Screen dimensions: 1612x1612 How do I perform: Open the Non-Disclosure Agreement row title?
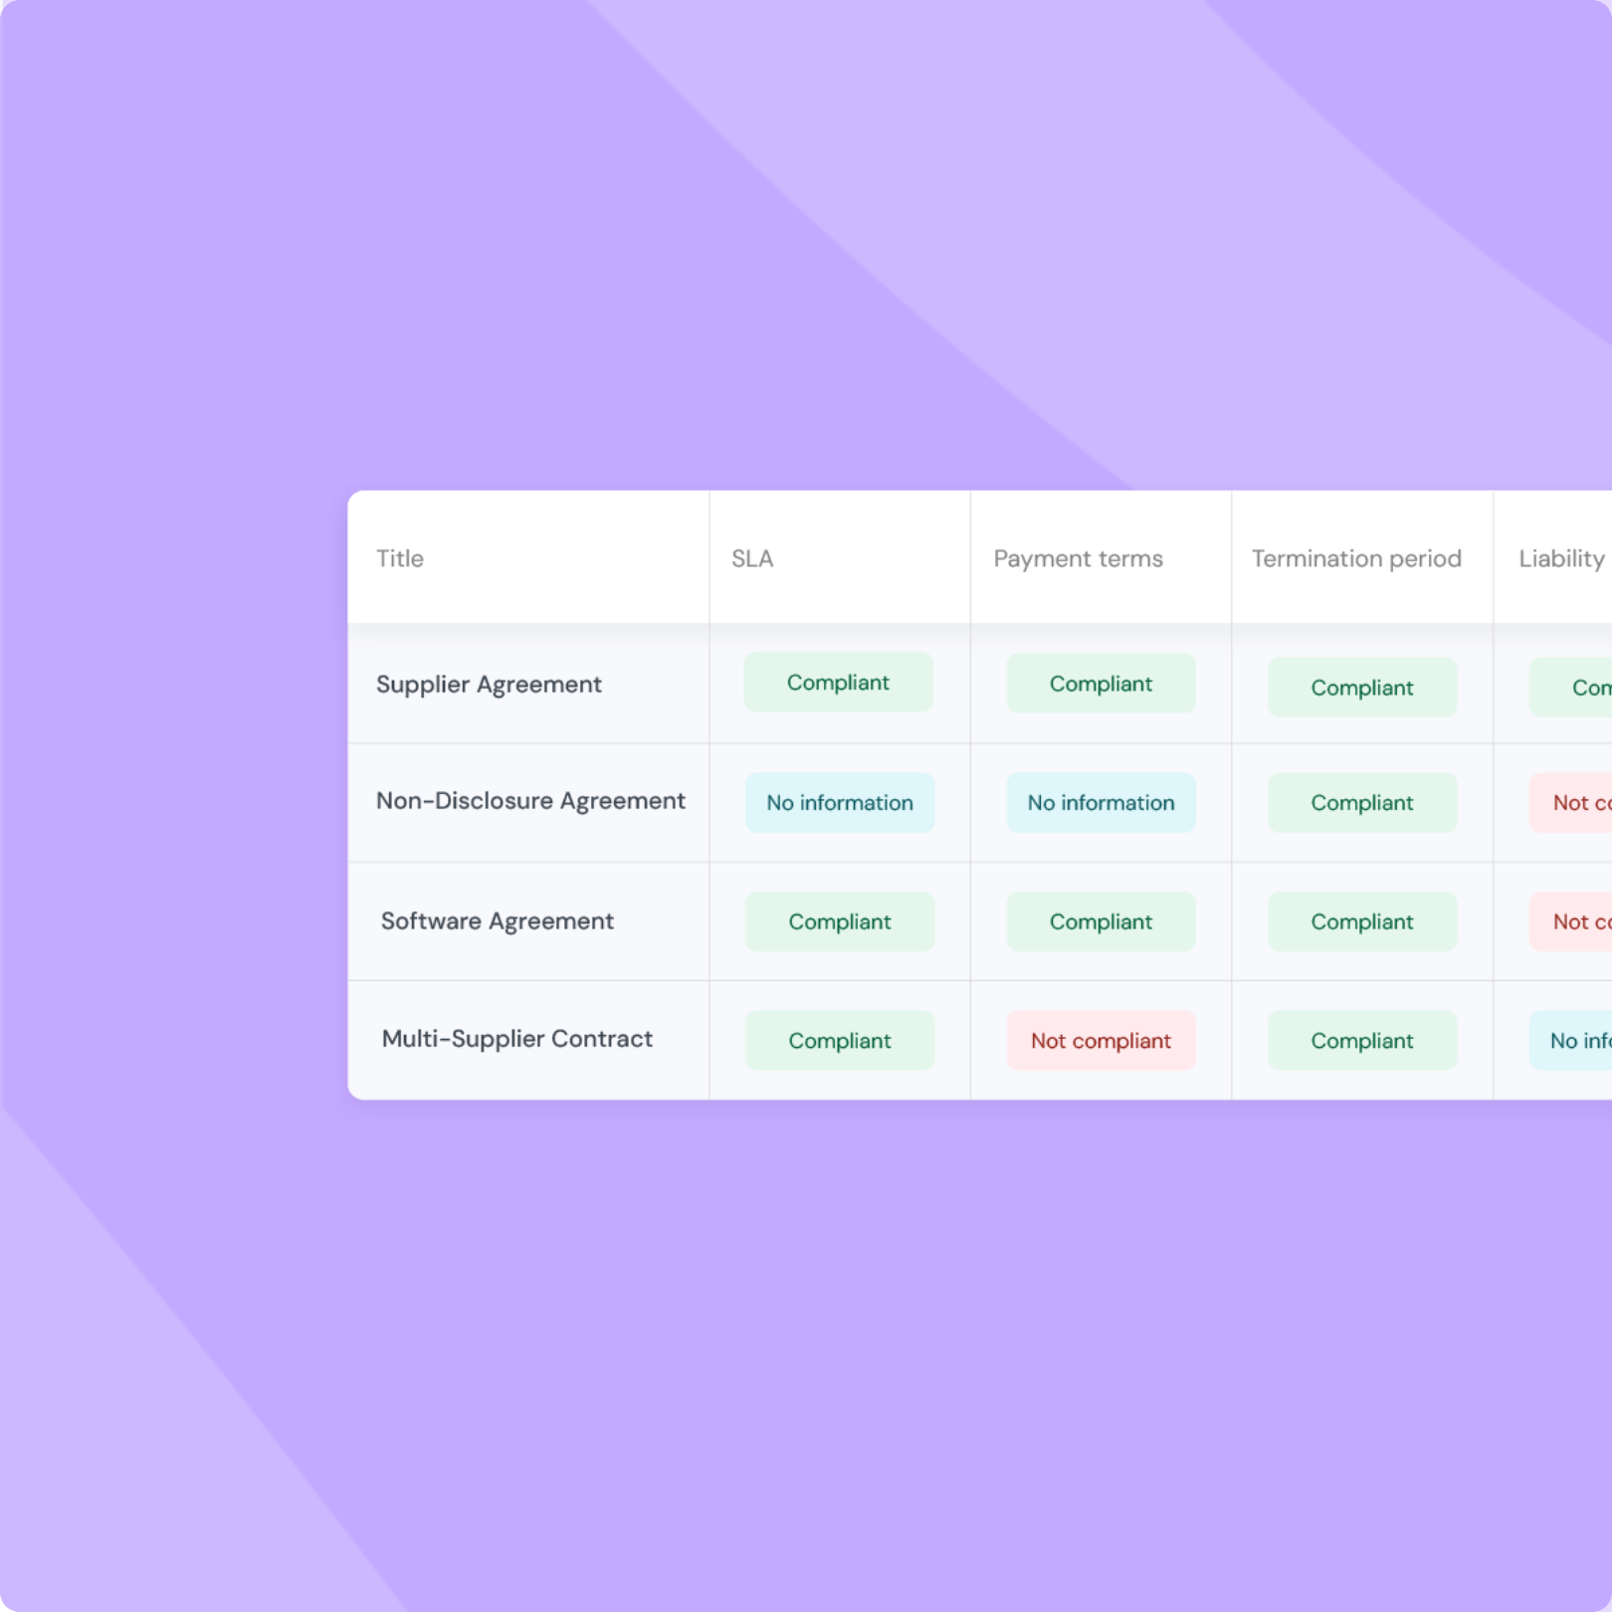click(530, 801)
